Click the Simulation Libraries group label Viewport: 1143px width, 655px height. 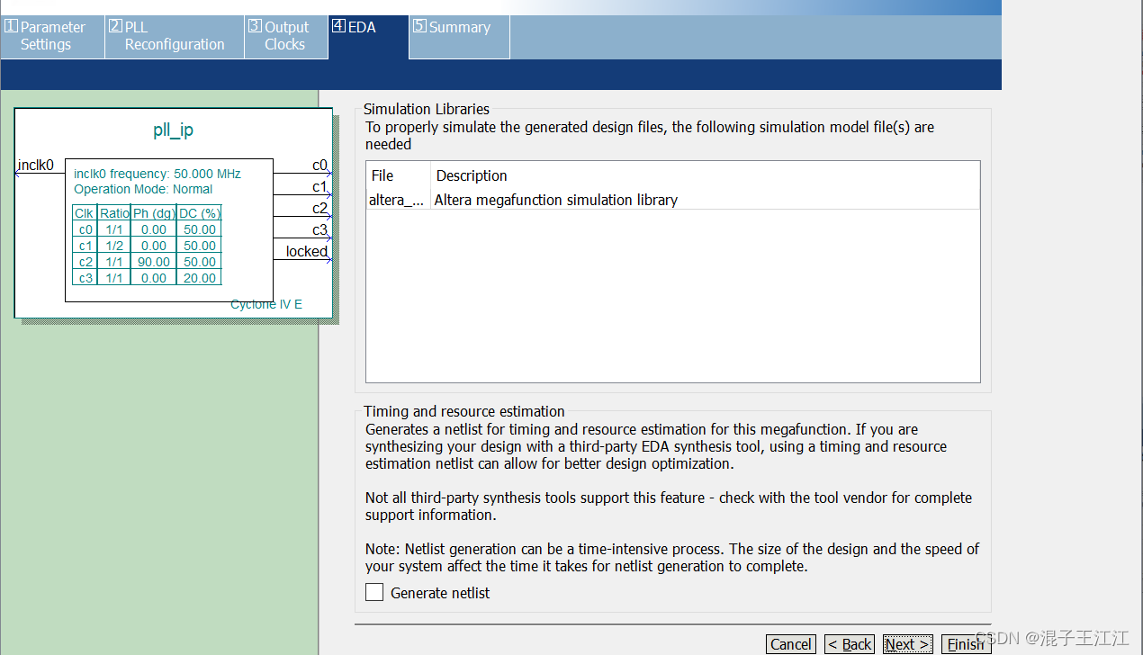(x=427, y=110)
